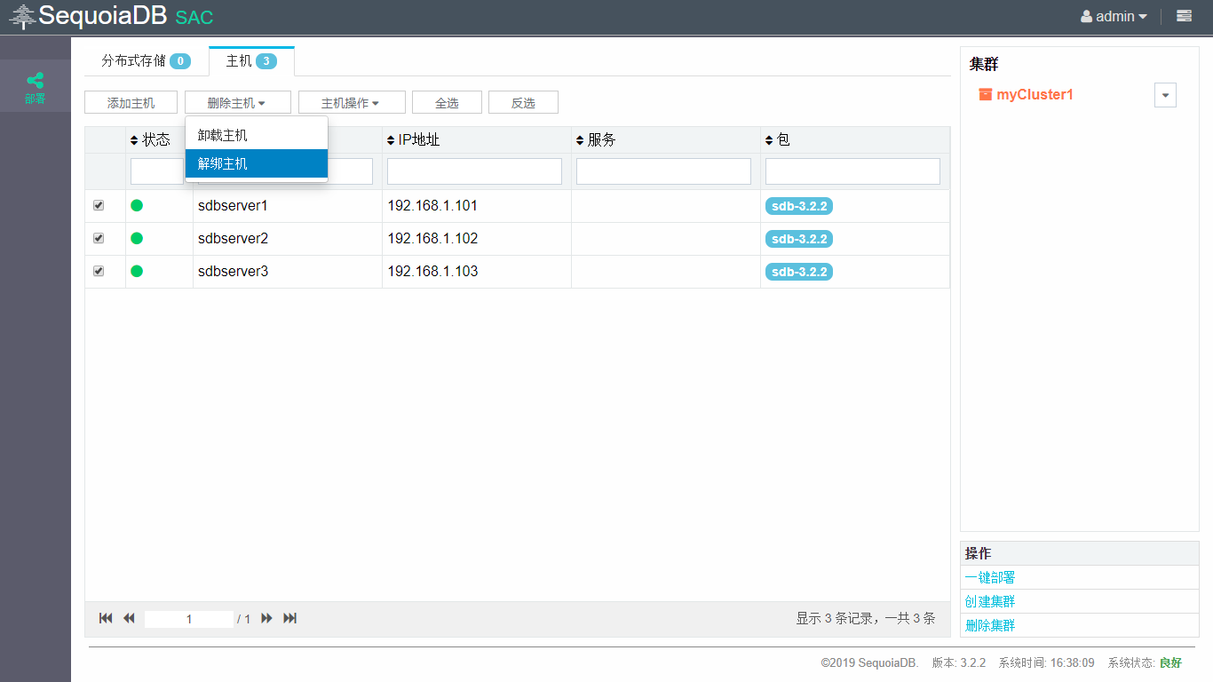
Task: Click the 反选 invert selection button
Action: (x=523, y=102)
